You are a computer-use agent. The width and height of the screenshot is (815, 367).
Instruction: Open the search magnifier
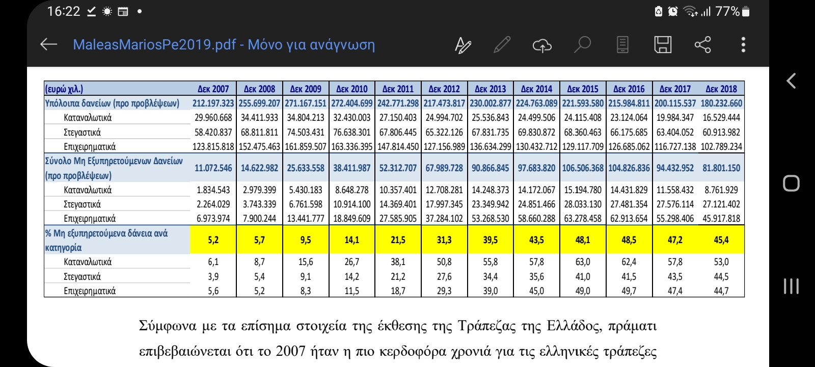[x=582, y=45]
